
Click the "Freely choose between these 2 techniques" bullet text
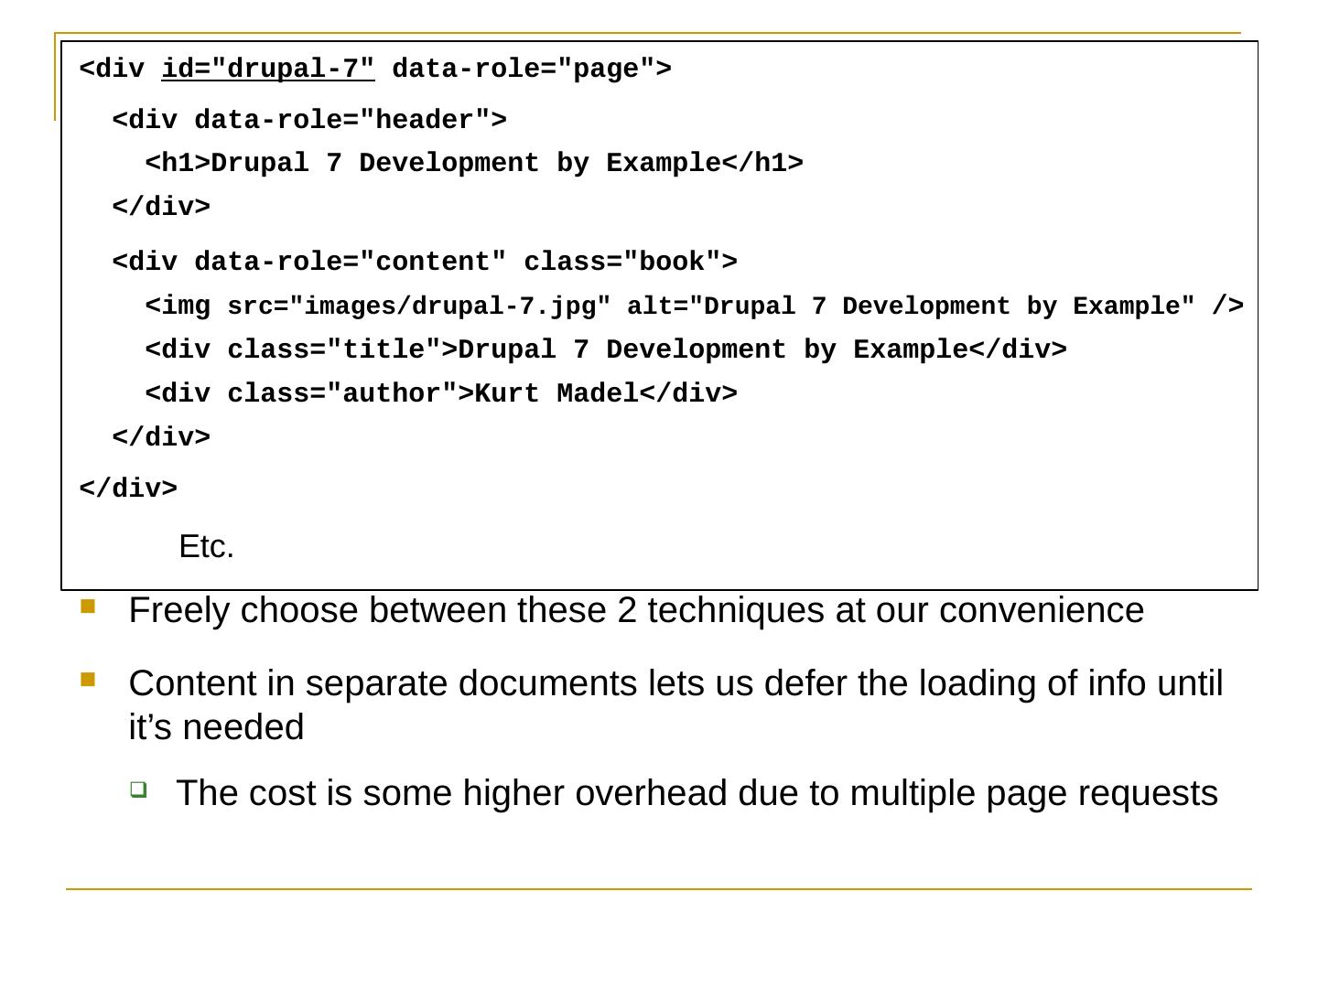click(x=636, y=610)
